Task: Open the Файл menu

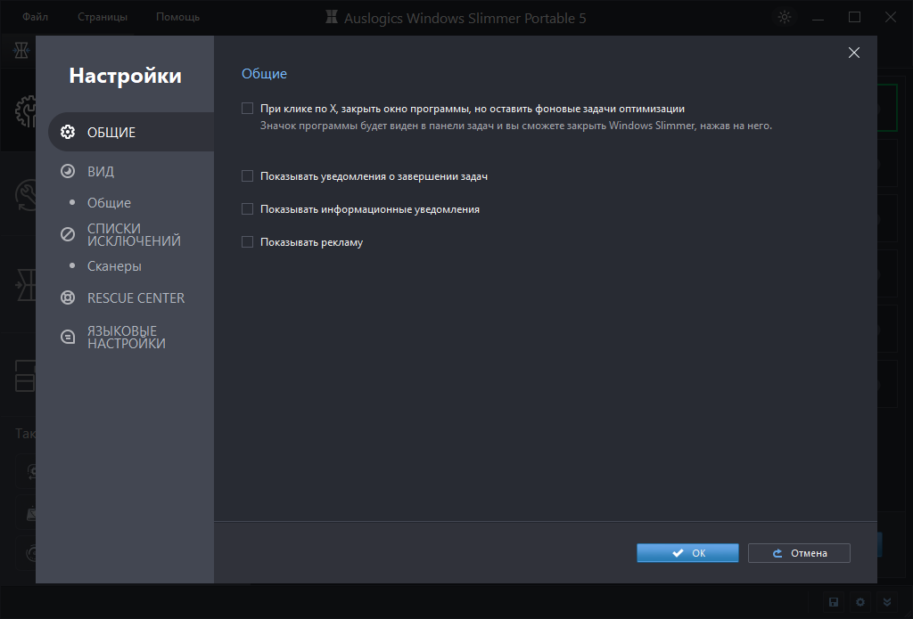Action: pyautogui.click(x=36, y=17)
